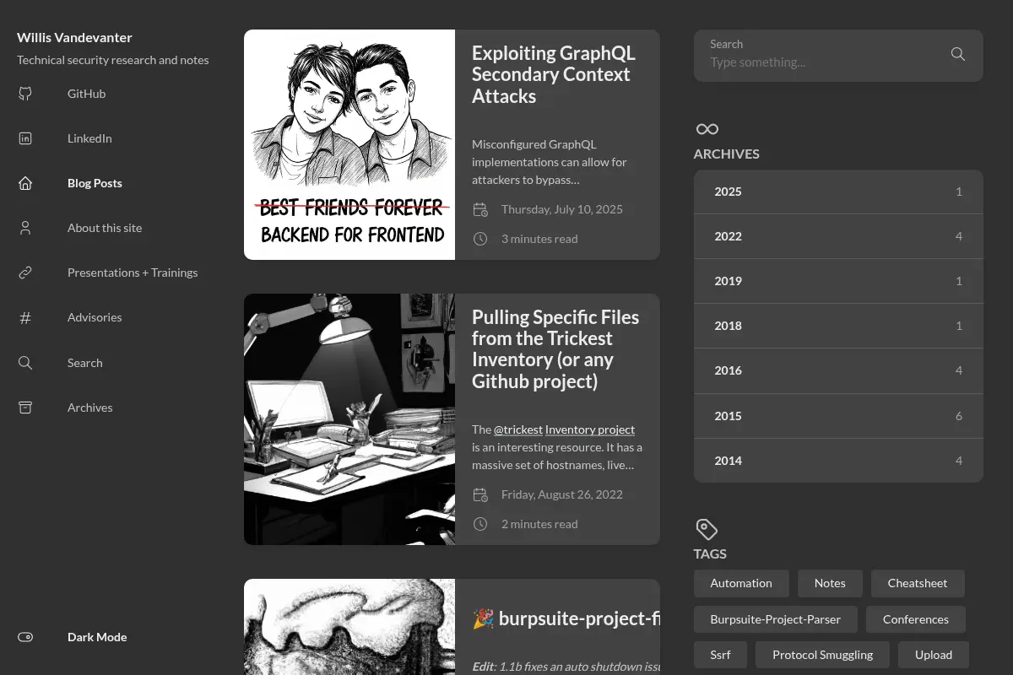The image size is (1013, 675).
Task: Open the Search menu item in sidebar
Action: (x=84, y=363)
